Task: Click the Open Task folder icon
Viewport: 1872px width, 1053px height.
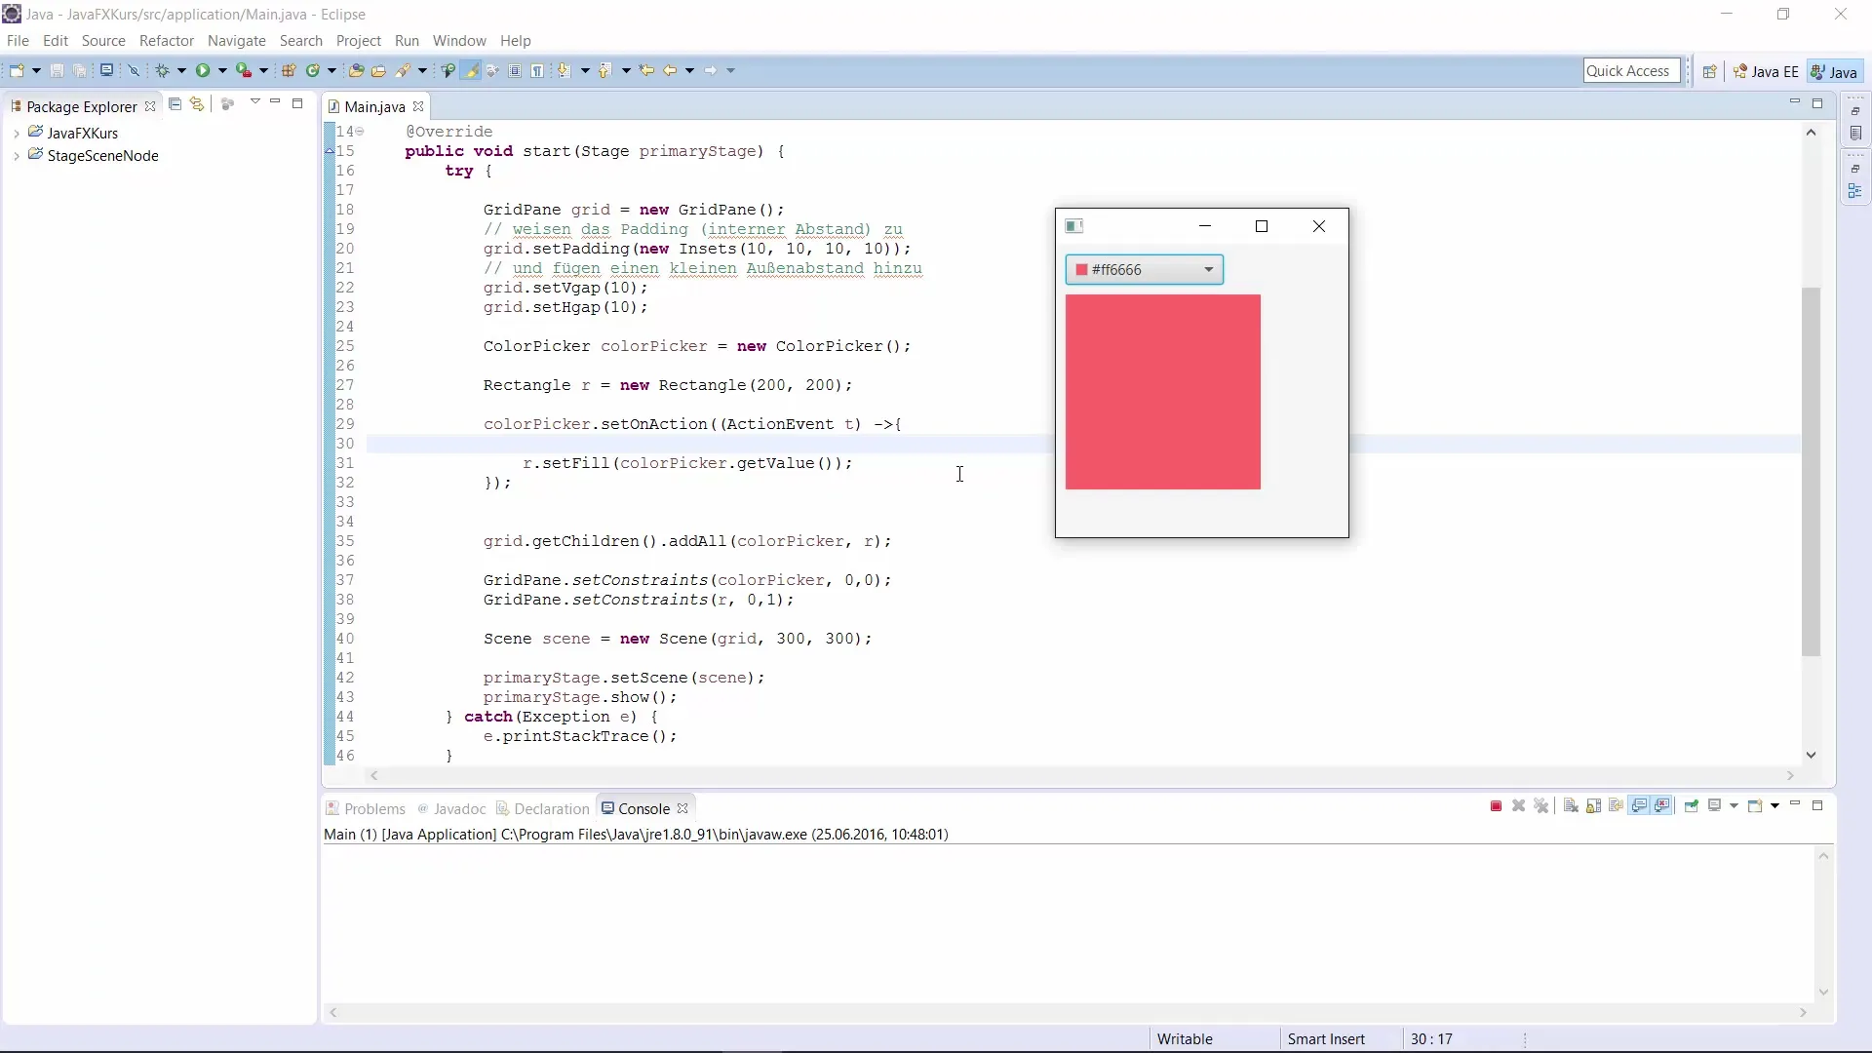Action: point(378,70)
